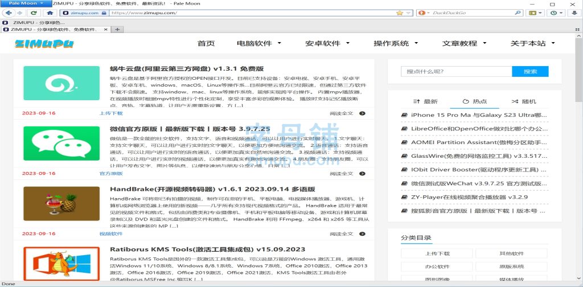Open the browser home page icon

[50, 13]
